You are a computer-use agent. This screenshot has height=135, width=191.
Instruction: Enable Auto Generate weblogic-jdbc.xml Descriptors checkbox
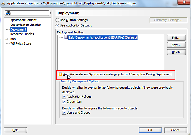click(60, 74)
